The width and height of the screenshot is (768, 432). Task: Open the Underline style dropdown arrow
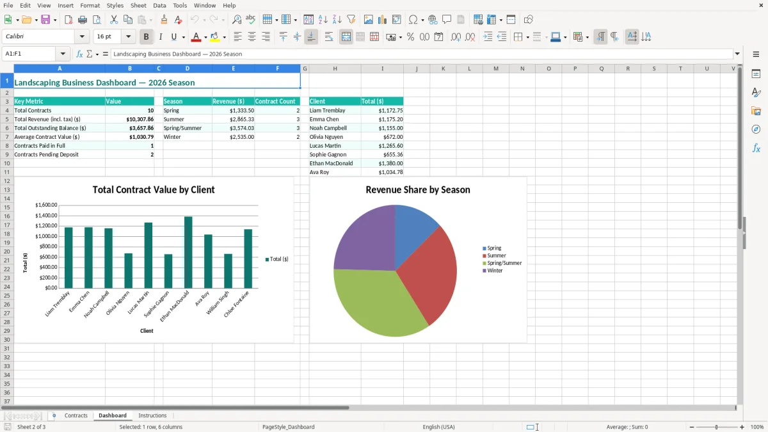183,37
